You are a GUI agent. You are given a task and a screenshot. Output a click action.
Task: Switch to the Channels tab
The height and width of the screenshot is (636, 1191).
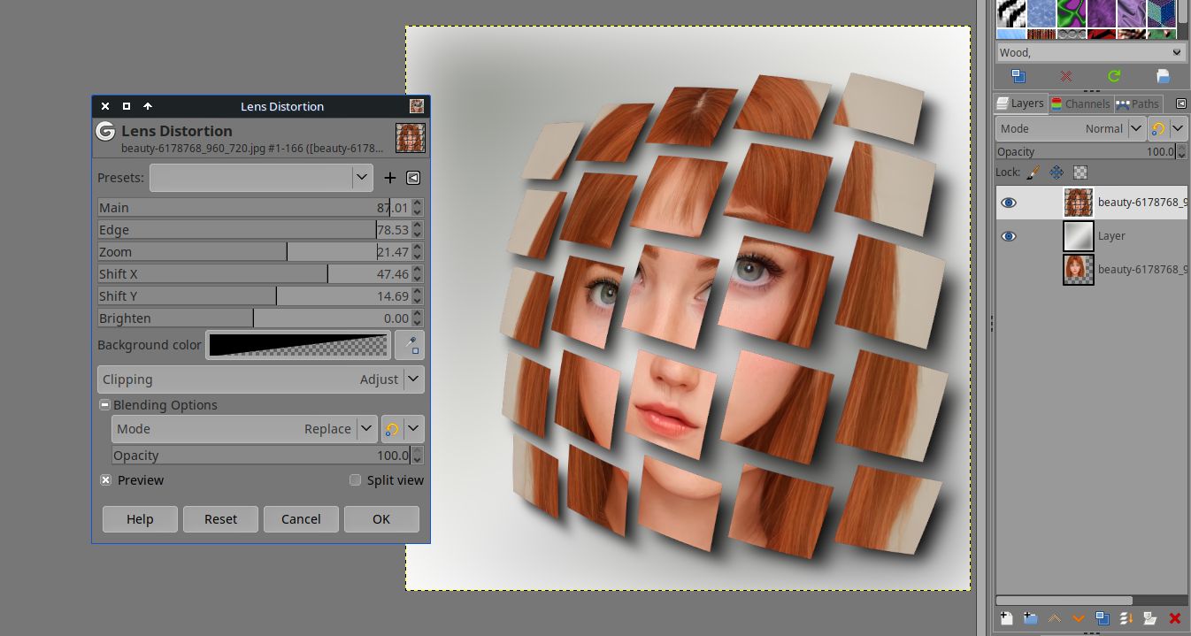pos(1080,103)
